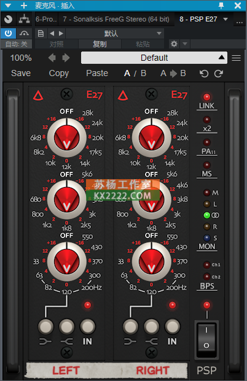Go to next host preset arrow
The width and height of the screenshot is (247, 381).
tap(61, 33)
